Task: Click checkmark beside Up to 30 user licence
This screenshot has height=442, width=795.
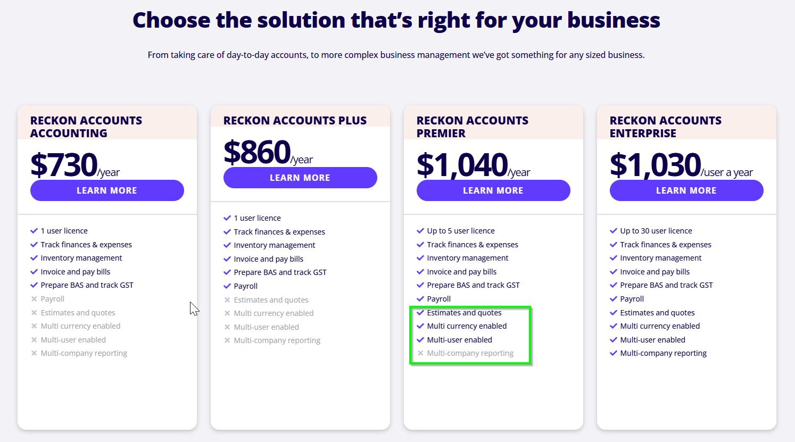Action: (x=614, y=231)
